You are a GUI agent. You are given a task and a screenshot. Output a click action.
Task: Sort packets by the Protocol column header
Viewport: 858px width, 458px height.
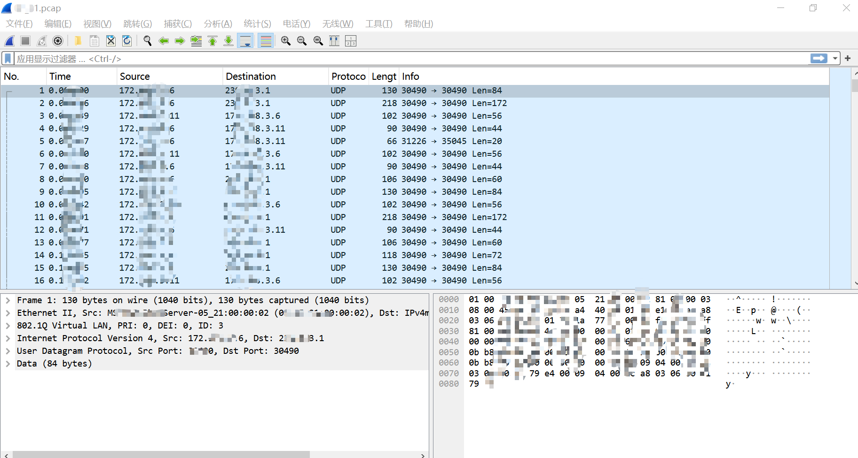348,76
